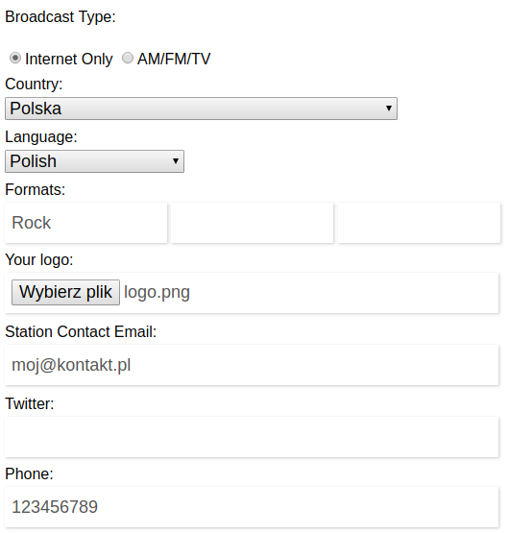
Task: Click the Phone label
Action: (x=29, y=473)
